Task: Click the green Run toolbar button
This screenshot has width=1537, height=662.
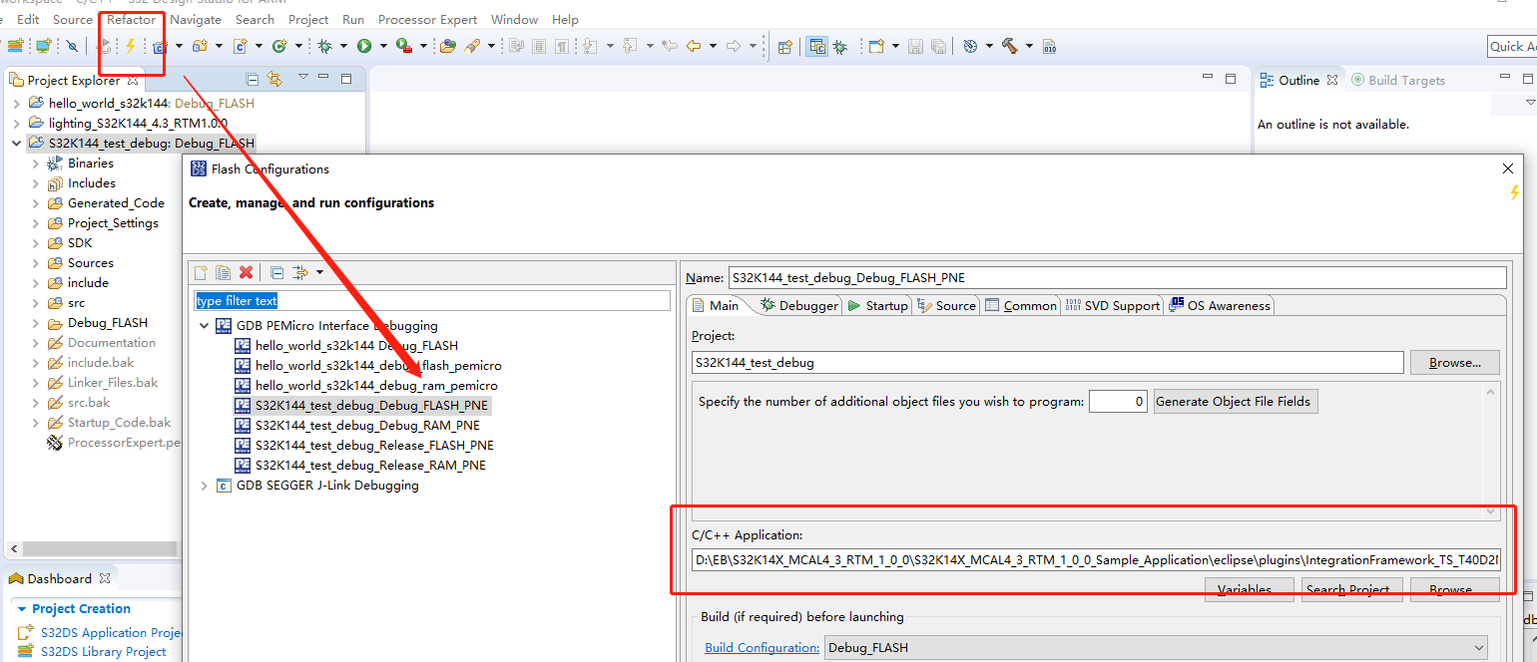Action: (364, 46)
